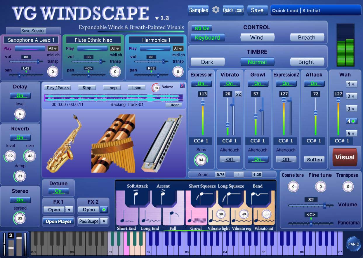Choose the Dark timbre
This screenshot has height=258, width=363.
coord(207,62)
